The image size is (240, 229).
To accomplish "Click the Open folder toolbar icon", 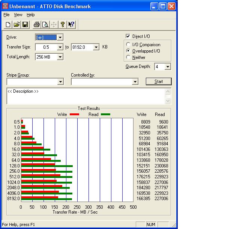I will pos(16,24).
